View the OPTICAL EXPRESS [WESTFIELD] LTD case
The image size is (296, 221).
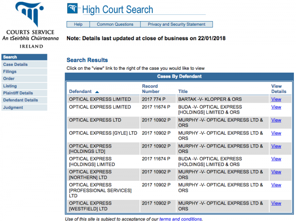tap(276, 203)
